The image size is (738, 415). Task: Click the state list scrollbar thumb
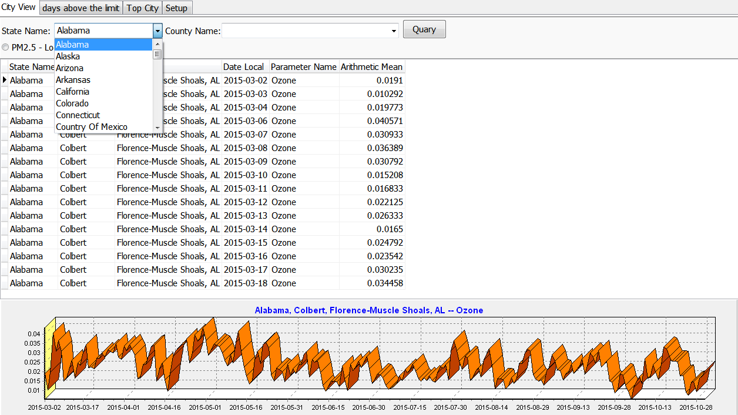click(x=157, y=55)
